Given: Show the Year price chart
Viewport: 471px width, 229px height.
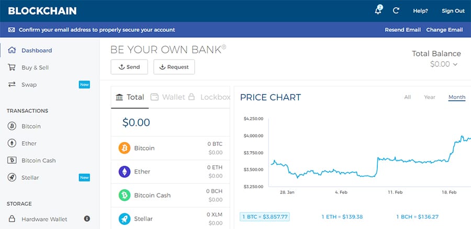Looking at the screenshot, I should (430, 97).
